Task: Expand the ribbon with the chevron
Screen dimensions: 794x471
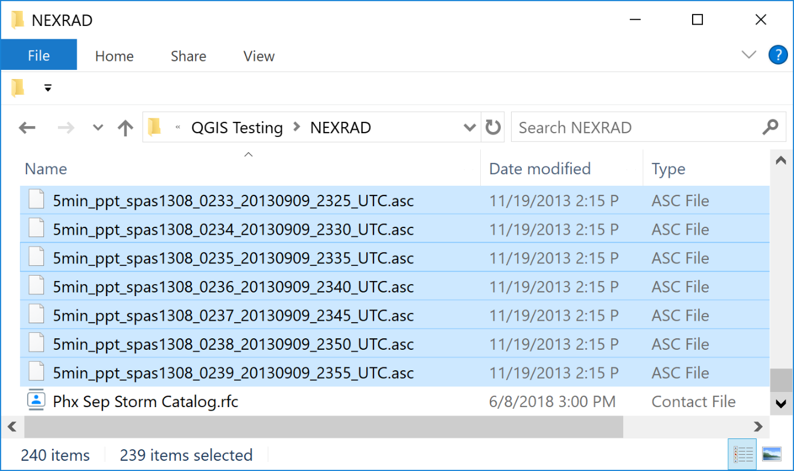Action: (749, 55)
